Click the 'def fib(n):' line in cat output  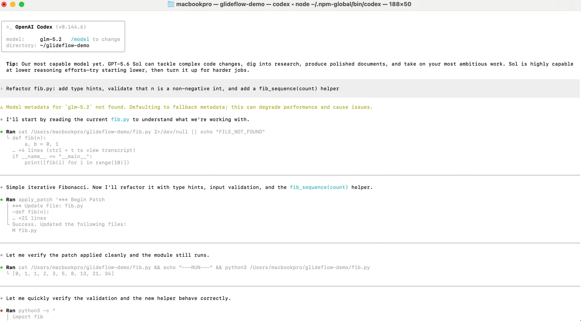pos(29,138)
